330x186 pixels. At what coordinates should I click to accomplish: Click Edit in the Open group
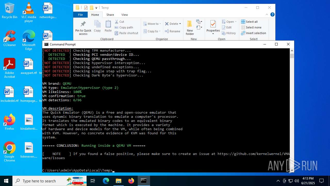point(227,27)
